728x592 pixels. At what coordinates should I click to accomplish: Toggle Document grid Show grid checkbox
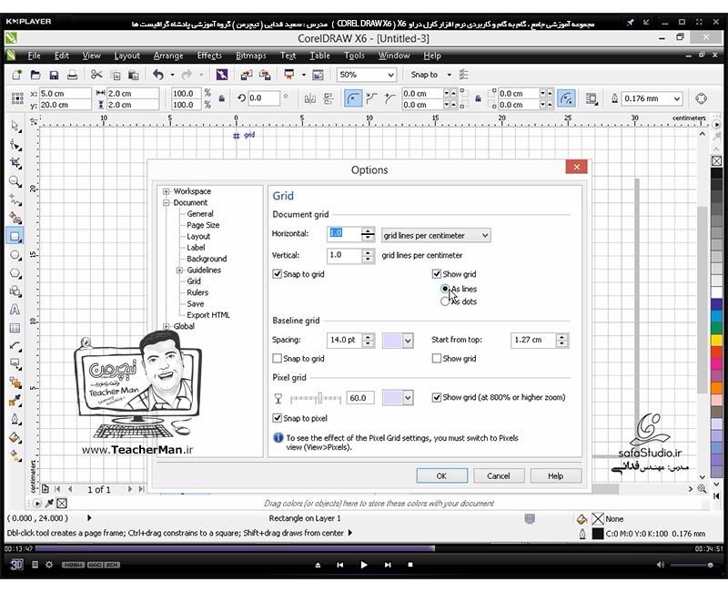coord(437,274)
